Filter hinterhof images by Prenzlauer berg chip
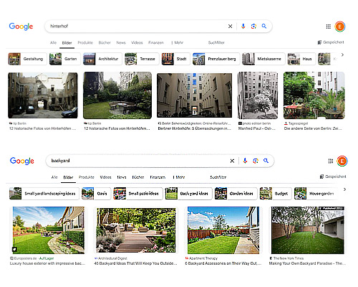 [x=216, y=59]
